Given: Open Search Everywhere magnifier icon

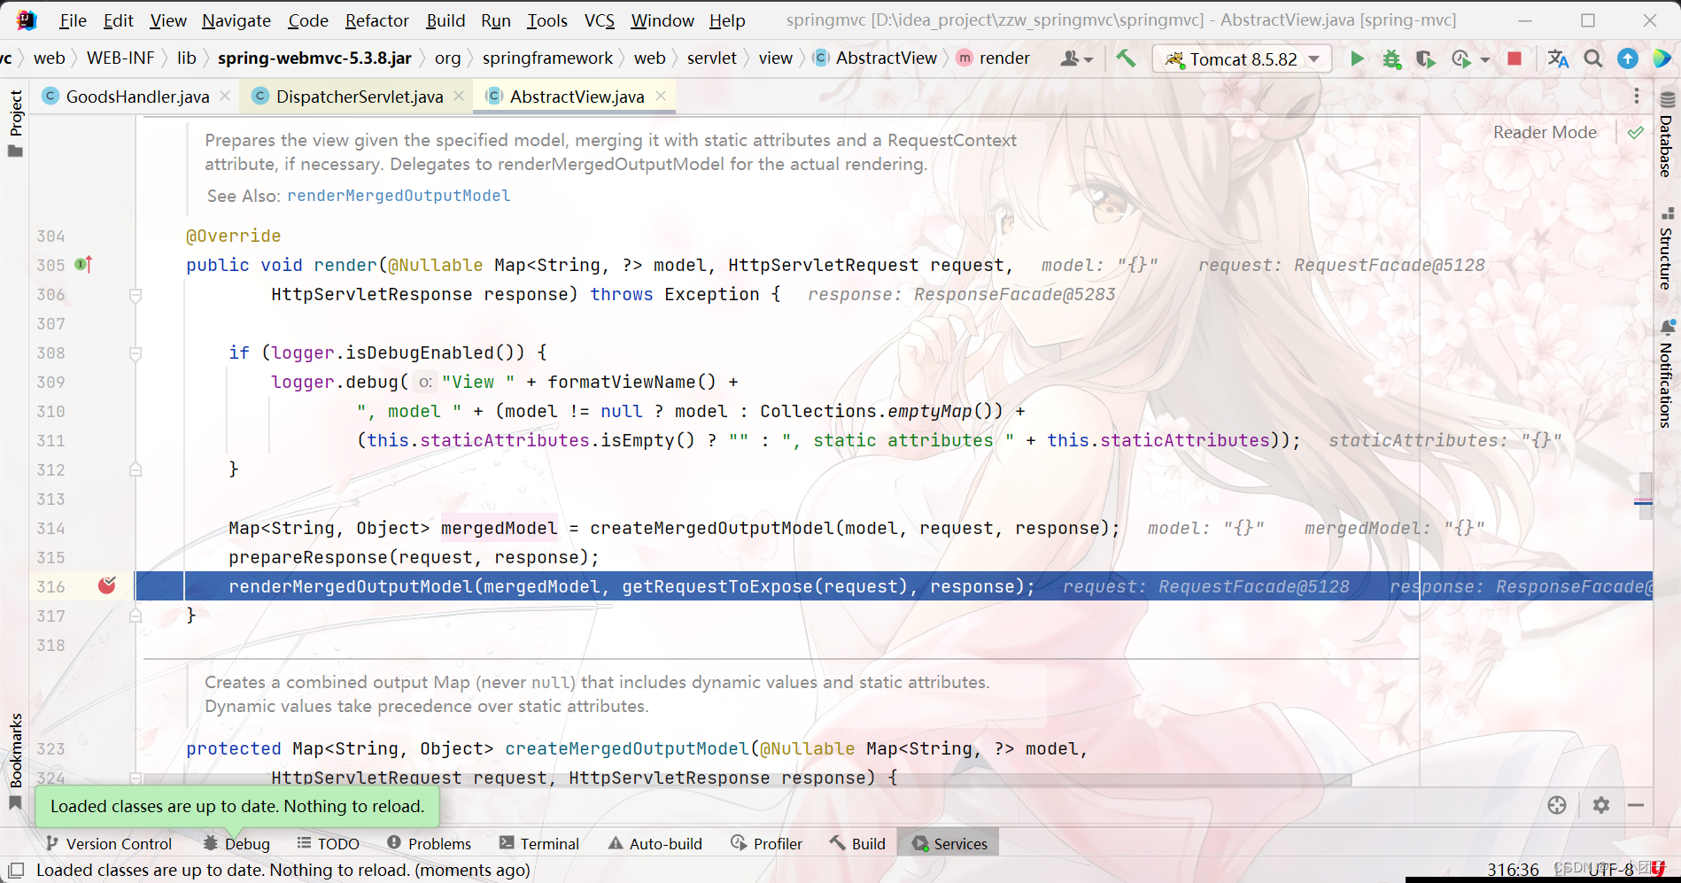Looking at the screenshot, I should tap(1593, 58).
